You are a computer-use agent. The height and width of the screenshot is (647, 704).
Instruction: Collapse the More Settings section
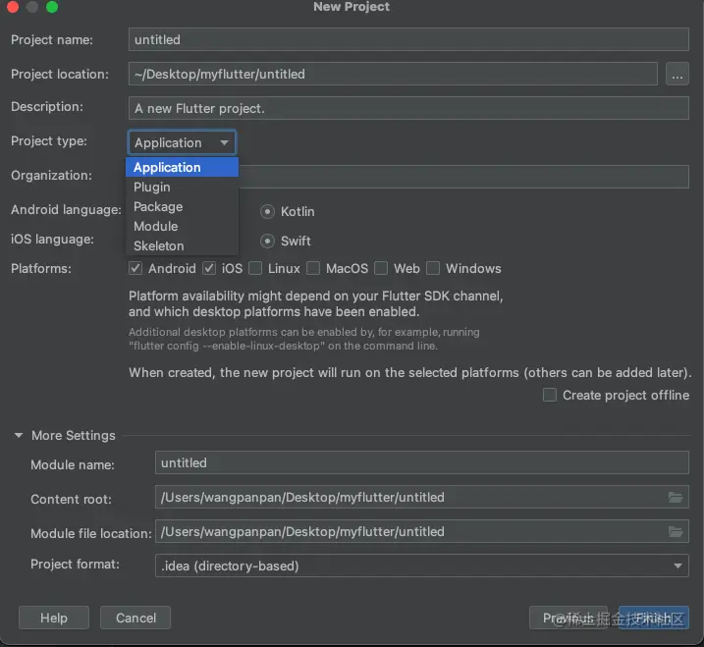[19, 436]
